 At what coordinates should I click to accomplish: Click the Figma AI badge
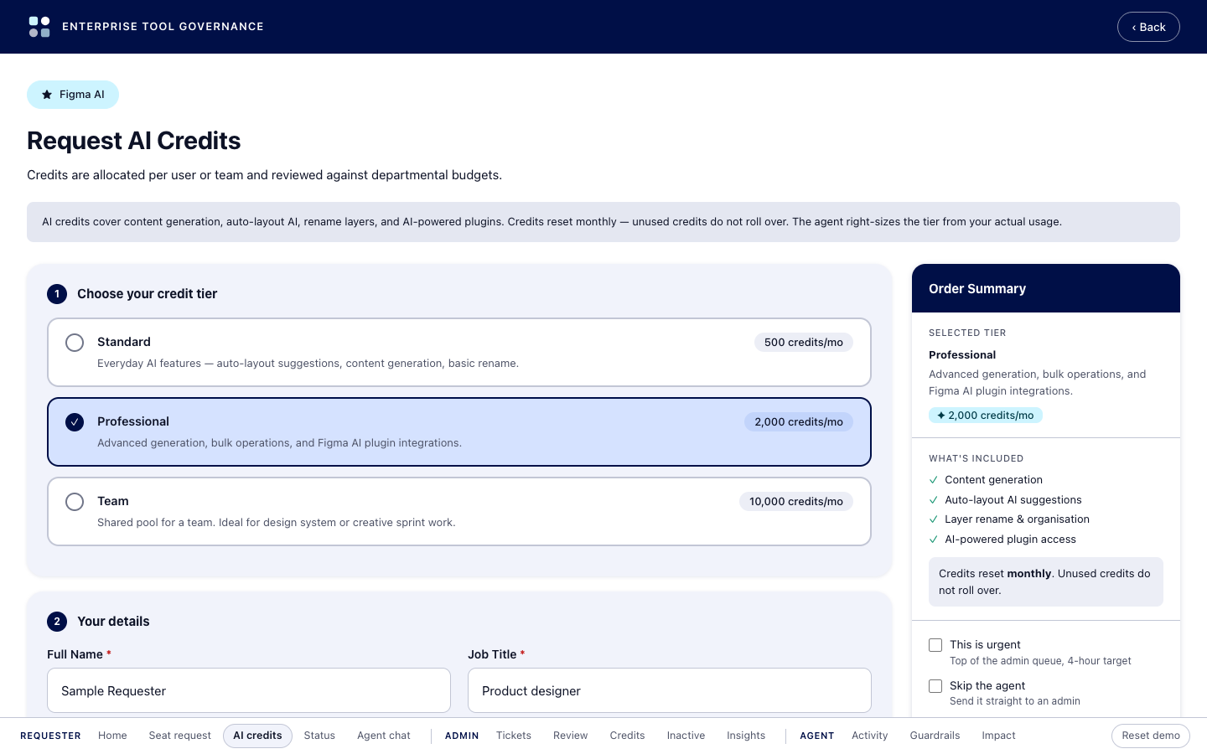(73, 95)
